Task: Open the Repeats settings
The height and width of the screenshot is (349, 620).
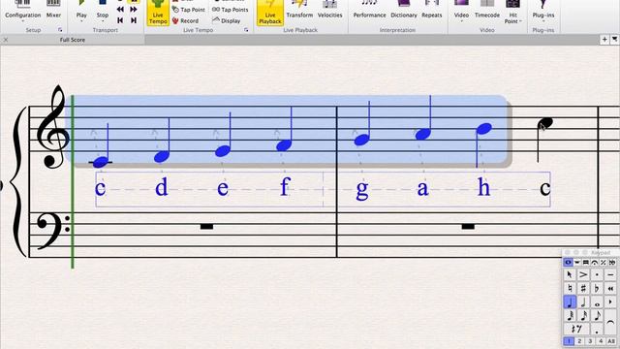Action: [x=432, y=11]
